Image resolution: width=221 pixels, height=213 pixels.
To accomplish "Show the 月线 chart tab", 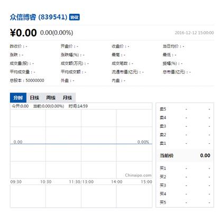I will pyautogui.click(x=67, y=98).
